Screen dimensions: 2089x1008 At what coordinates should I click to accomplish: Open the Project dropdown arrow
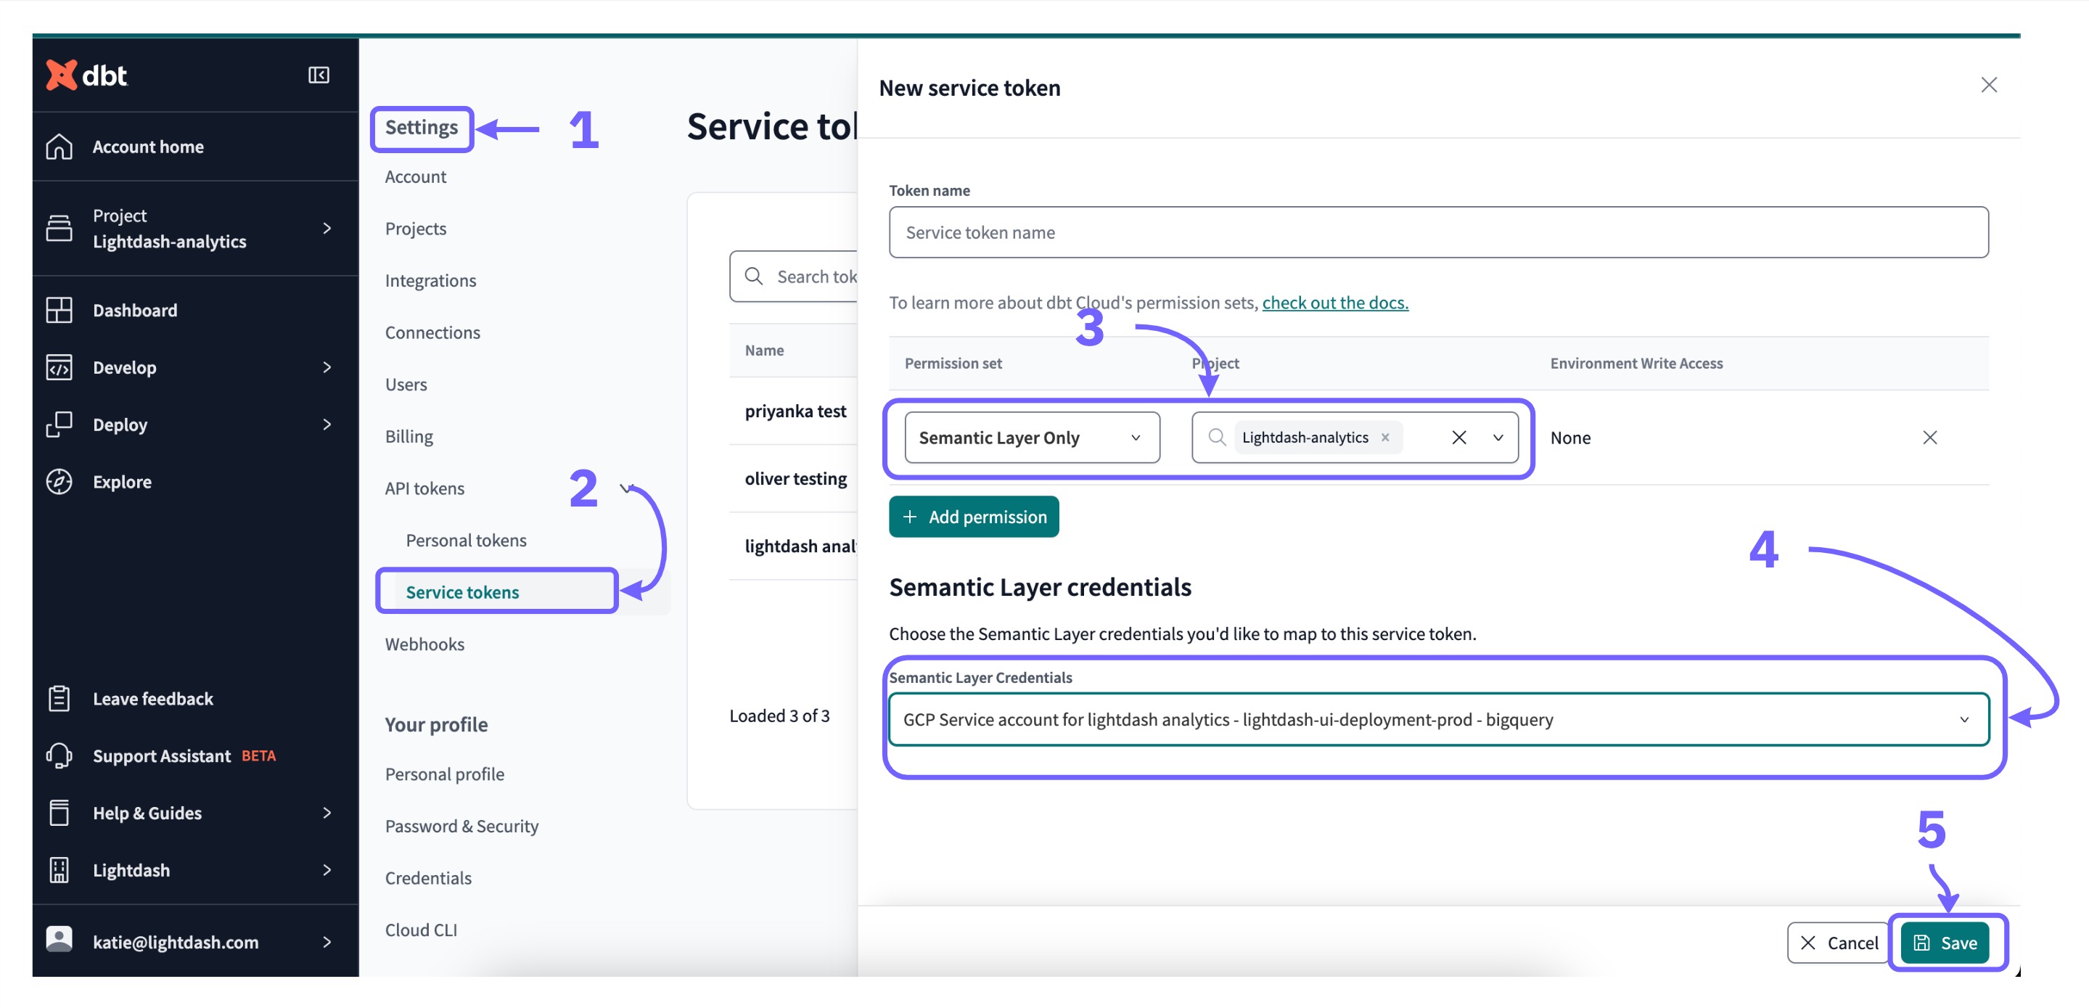click(x=1498, y=437)
